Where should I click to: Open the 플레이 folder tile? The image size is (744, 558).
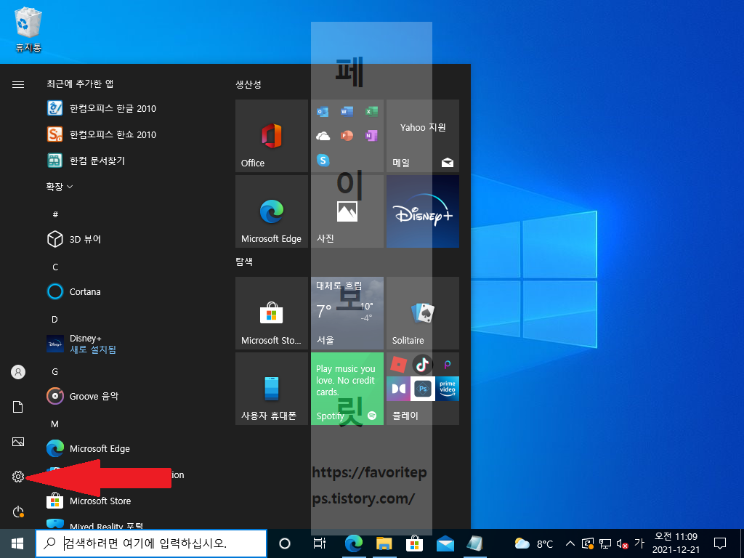pos(423,389)
